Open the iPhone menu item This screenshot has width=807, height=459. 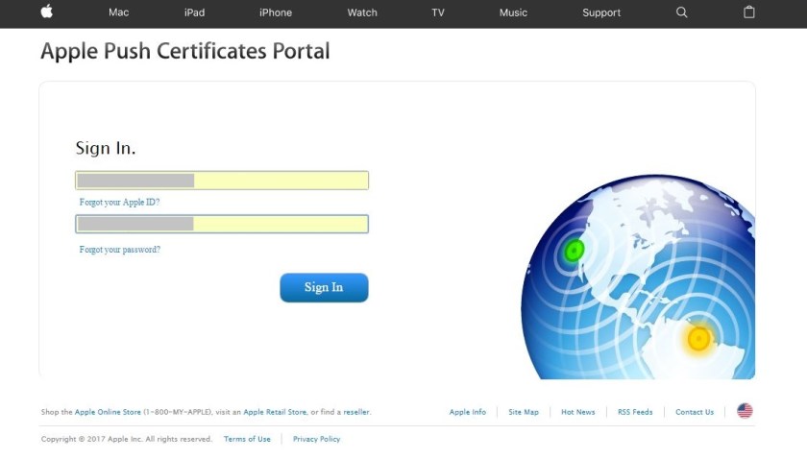pyautogui.click(x=276, y=12)
